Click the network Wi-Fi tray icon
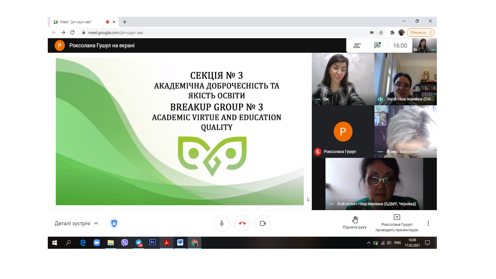The height and width of the screenshot is (279, 496). pyautogui.click(x=383, y=243)
